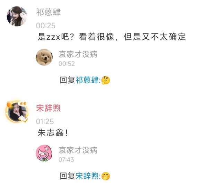Open 哀家才没病 username at 00:52
222x187 pixels.
(x=78, y=54)
